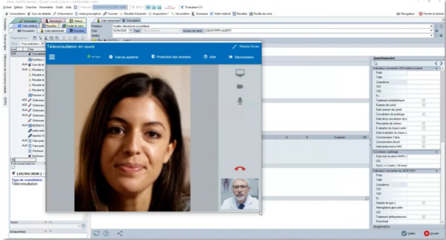This screenshot has height=240, width=446.
Task: Open Test du système
Action: [x=124, y=57]
